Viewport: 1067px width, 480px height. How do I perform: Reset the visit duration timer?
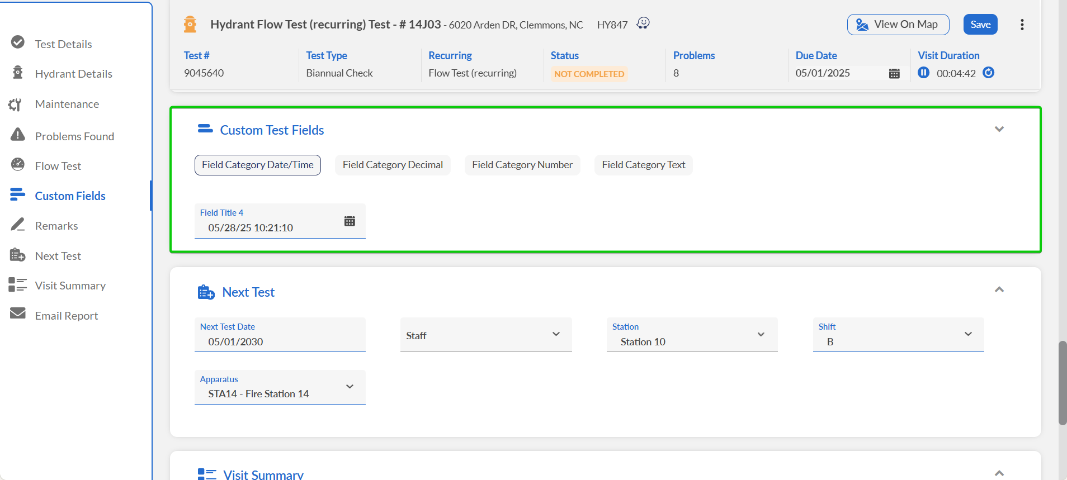[988, 73]
